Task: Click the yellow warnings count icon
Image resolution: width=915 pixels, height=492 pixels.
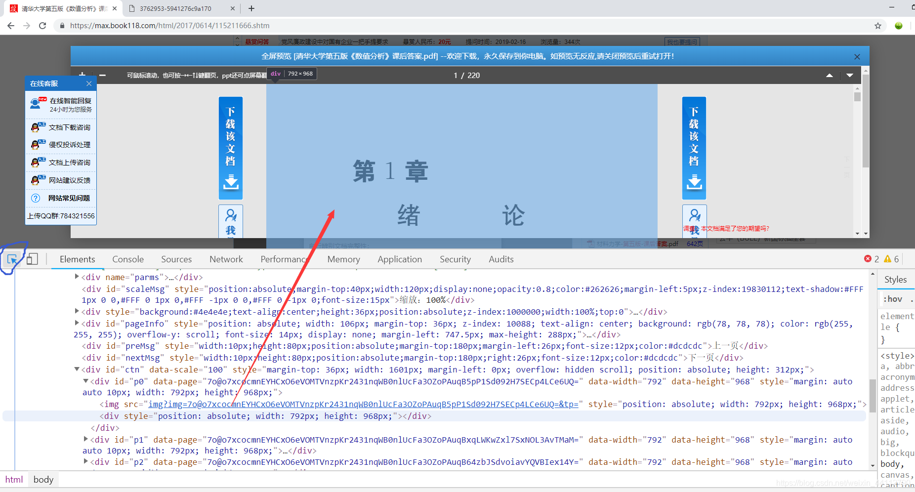Action: click(x=887, y=259)
